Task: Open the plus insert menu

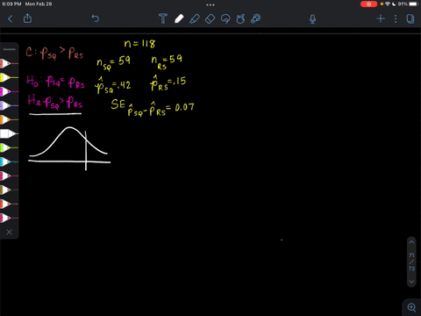Action: click(x=381, y=19)
